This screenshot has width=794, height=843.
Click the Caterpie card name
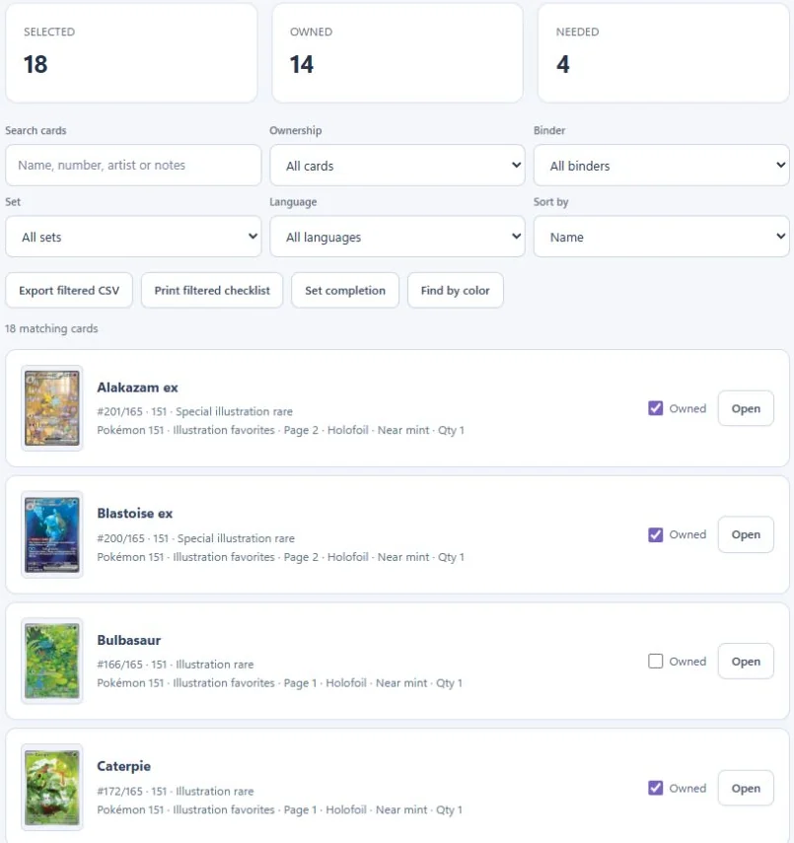(123, 767)
